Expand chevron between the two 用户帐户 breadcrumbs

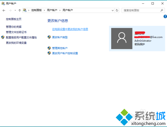click(60, 10)
